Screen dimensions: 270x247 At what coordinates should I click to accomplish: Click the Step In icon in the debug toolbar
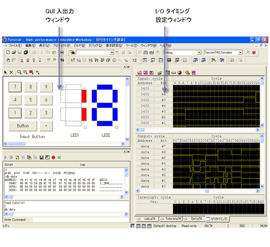tap(97, 60)
